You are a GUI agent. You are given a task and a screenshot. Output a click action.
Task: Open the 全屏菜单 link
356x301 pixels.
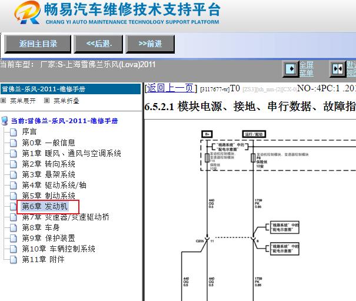(x=307, y=69)
